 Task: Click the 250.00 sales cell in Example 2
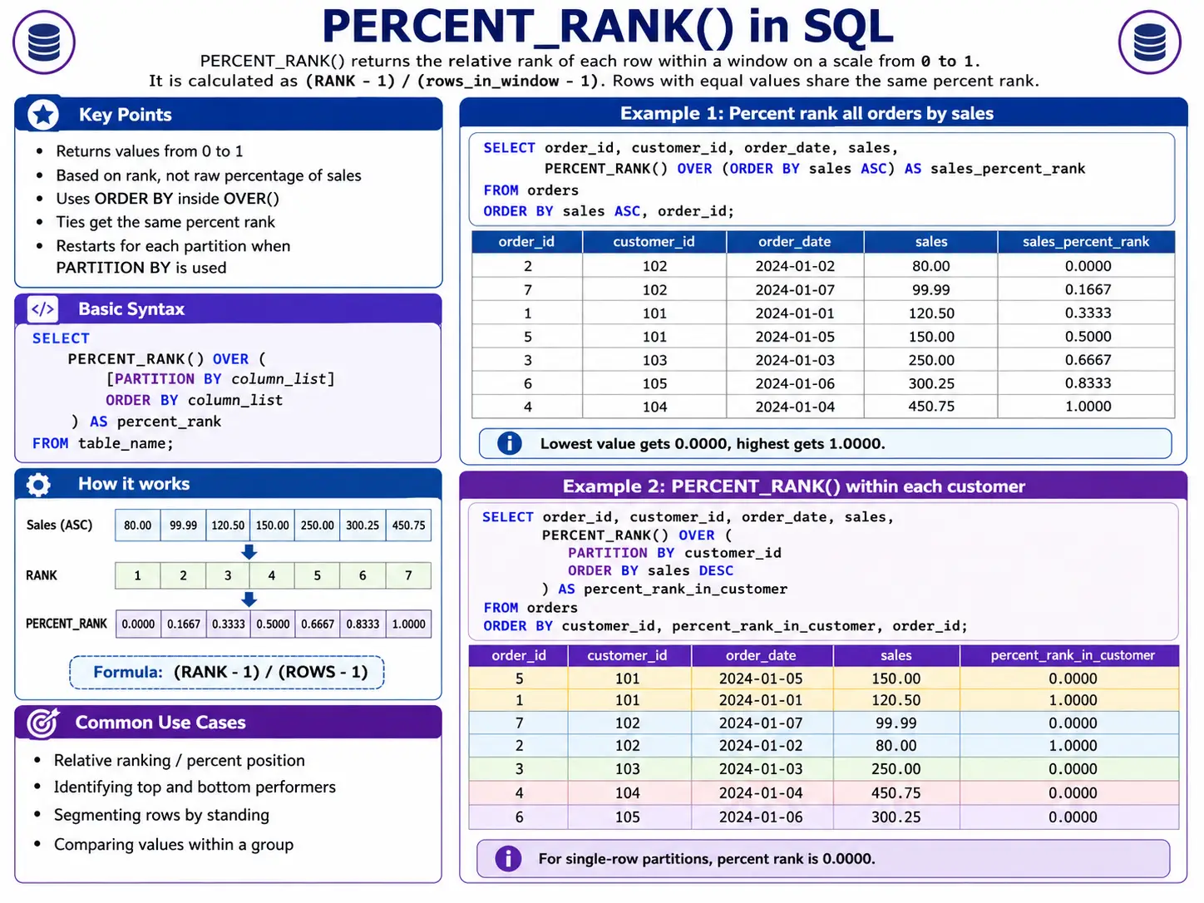(896, 769)
